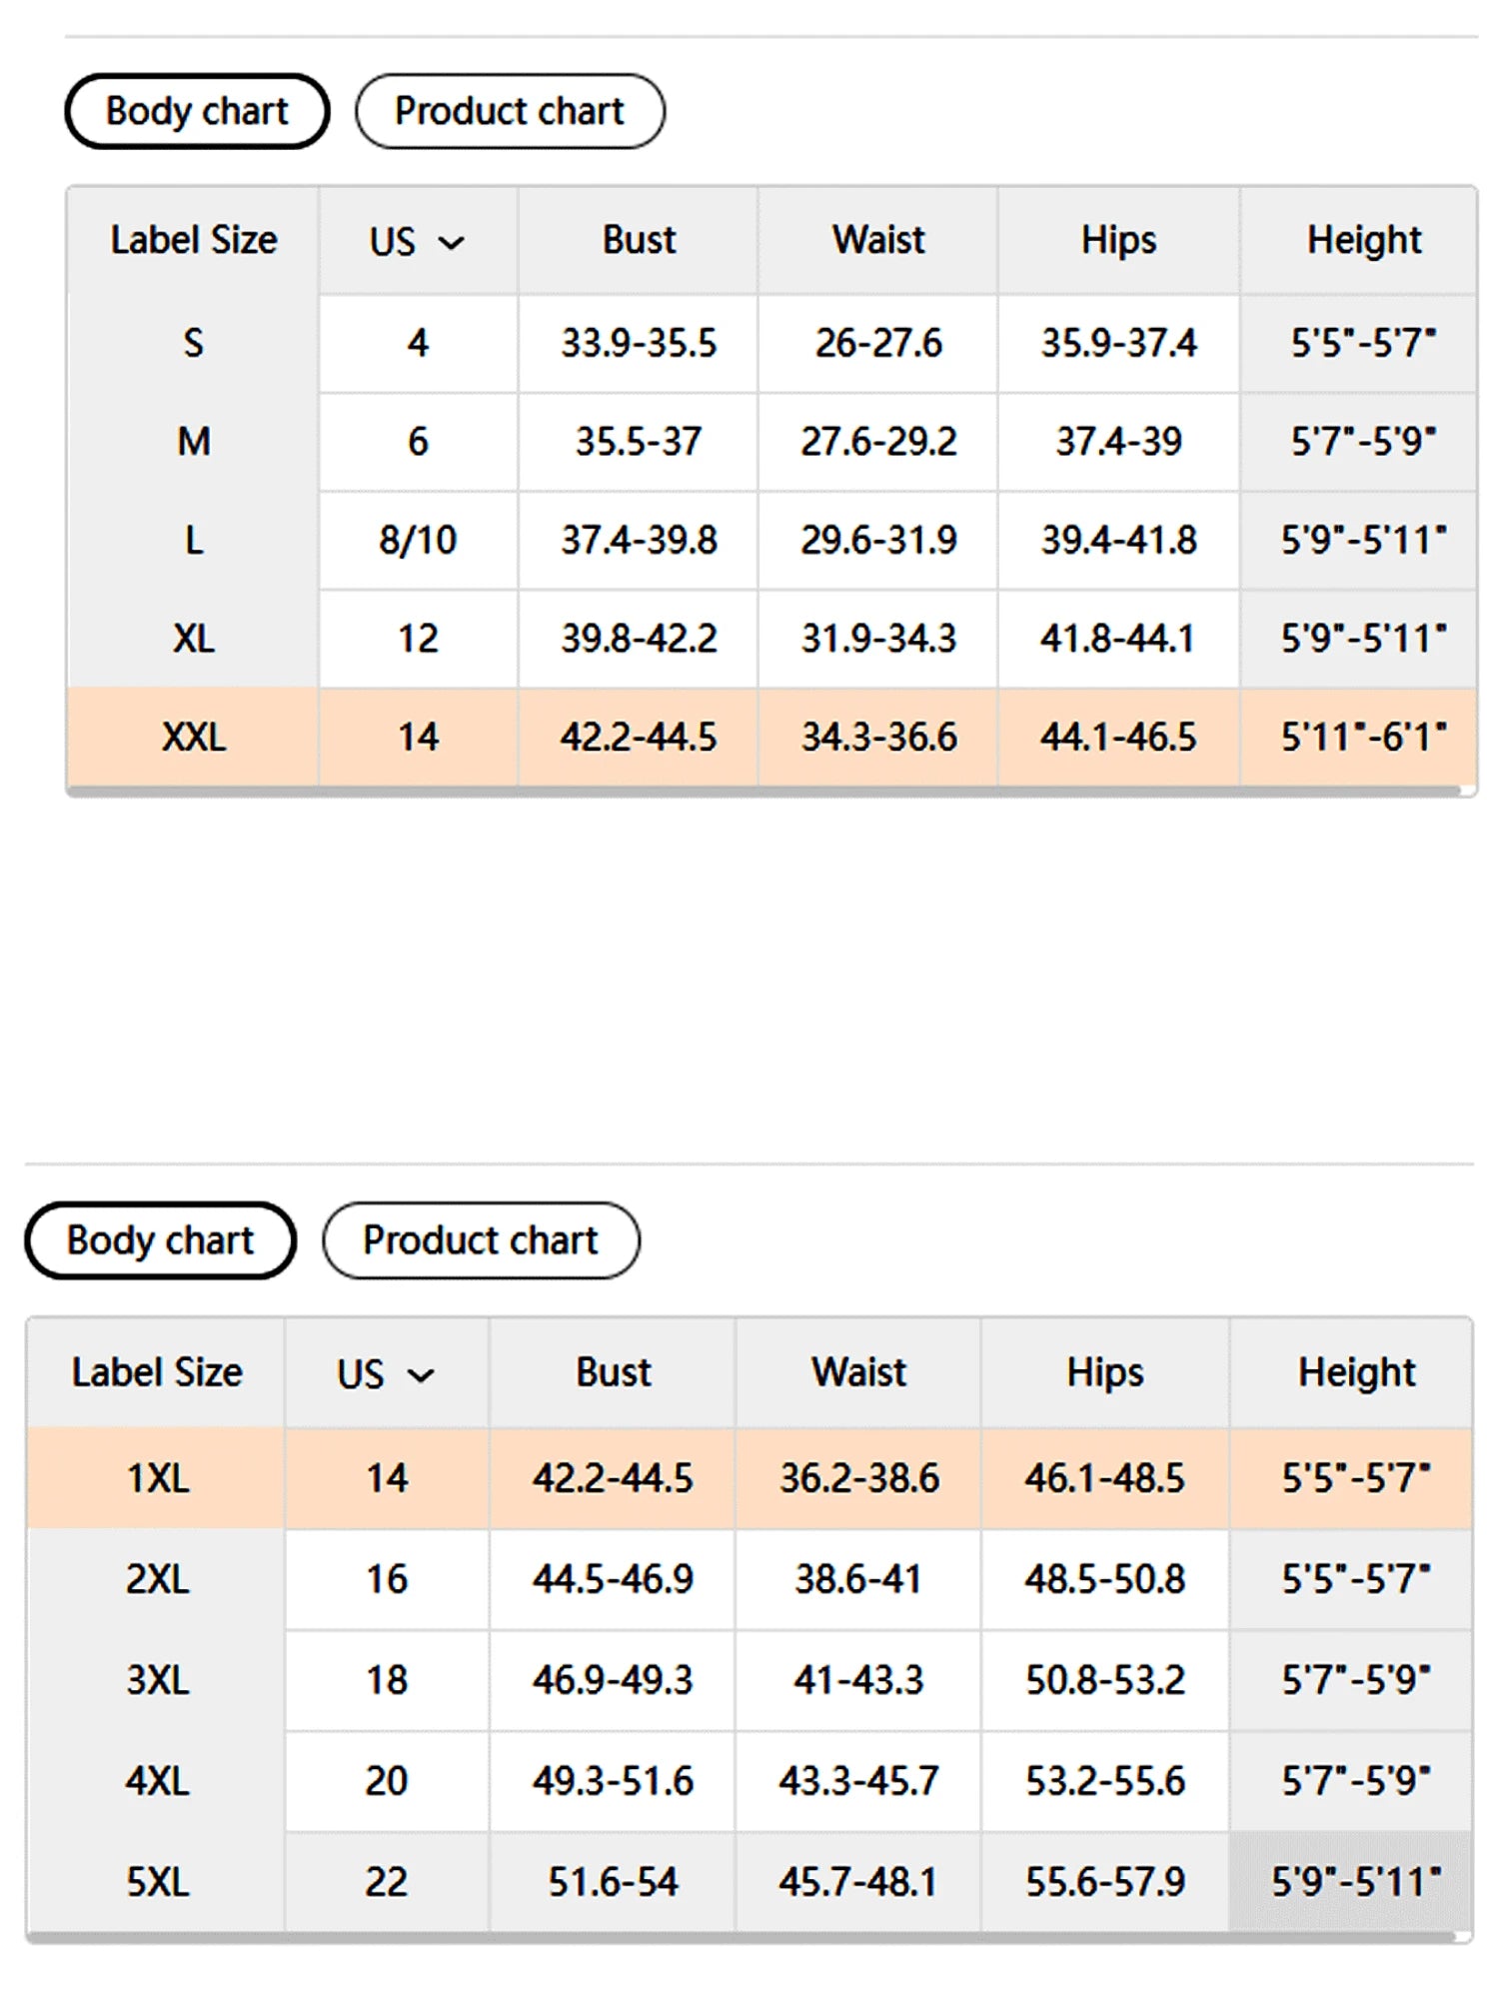1499x1999 pixels.
Task: Switch to Product chart in upper size guide
Action: [x=510, y=111]
